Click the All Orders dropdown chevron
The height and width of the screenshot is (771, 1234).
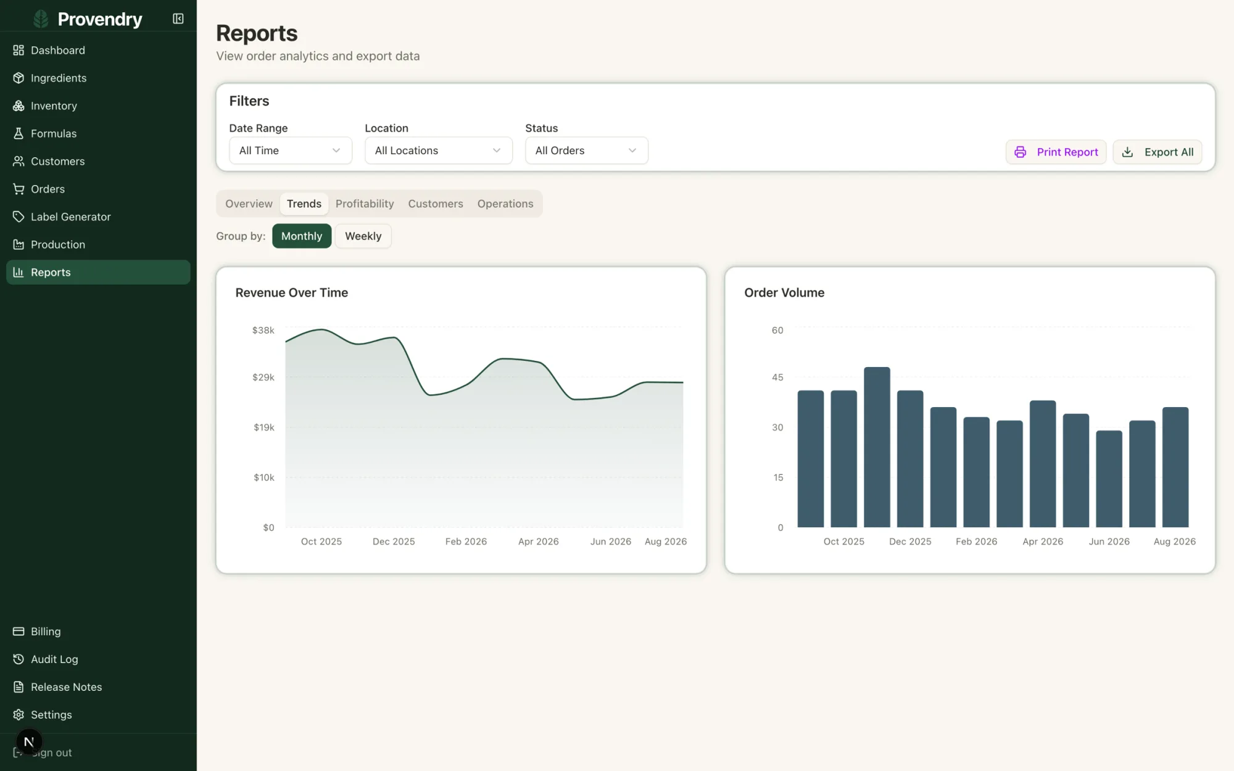click(632, 150)
